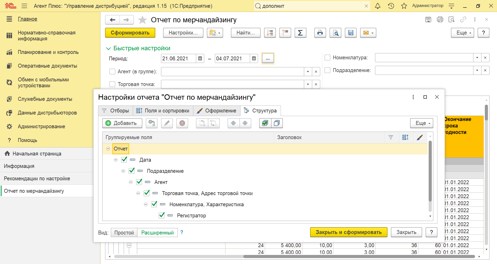The height and width of the screenshot is (264, 497).
Task: Open Подразделение dropdown list
Action: (x=477, y=70)
